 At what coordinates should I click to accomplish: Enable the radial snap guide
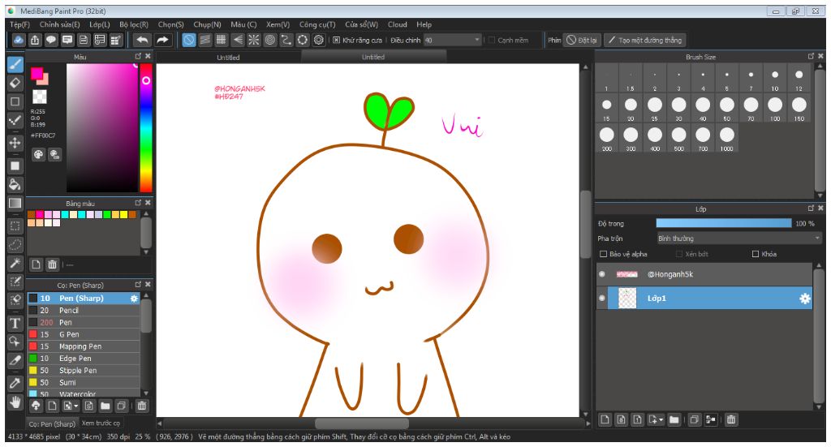254,40
